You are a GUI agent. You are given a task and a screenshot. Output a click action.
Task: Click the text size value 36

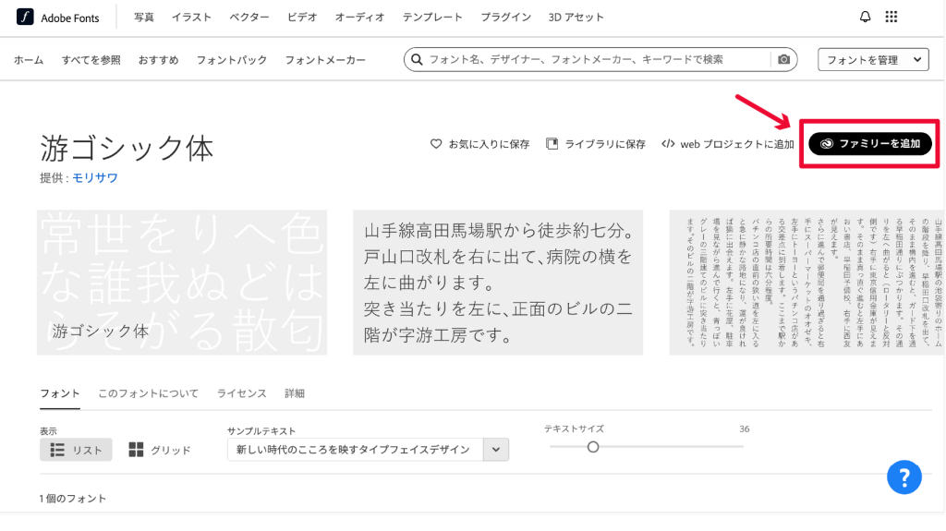coord(745,429)
